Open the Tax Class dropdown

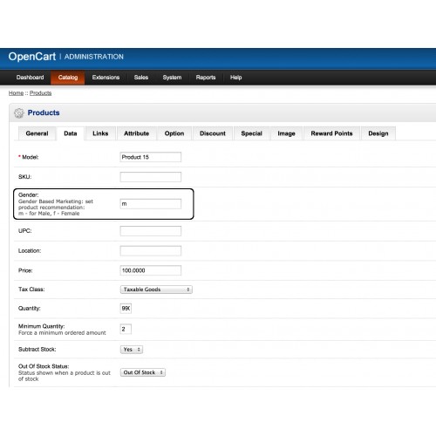coord(156,290)
